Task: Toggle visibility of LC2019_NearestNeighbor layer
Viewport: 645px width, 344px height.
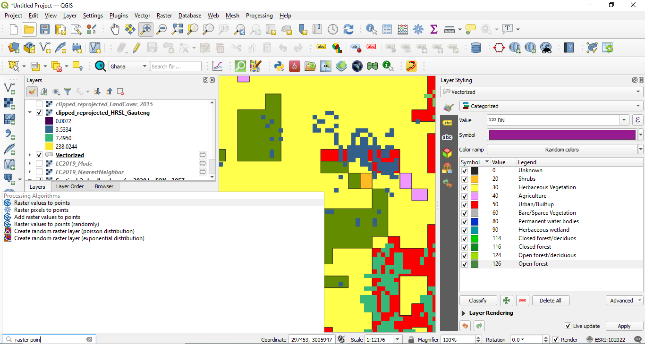Action: (39, 172)
